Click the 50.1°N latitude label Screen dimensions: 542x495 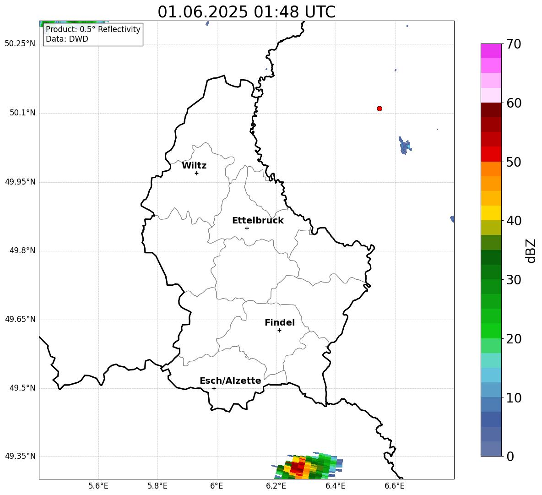click(x=22, y=113)
